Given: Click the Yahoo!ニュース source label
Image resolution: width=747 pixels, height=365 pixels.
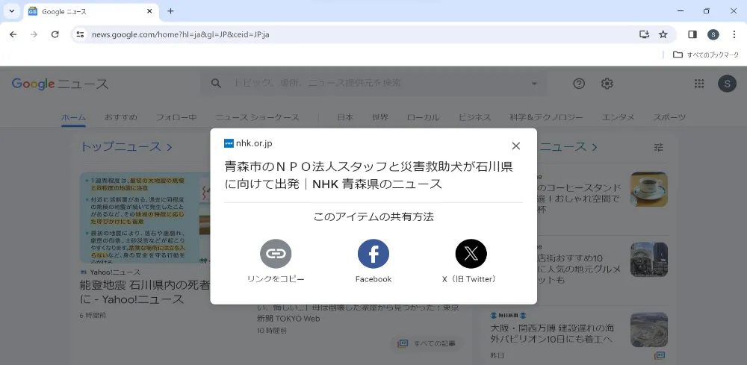Looking at the screenshot, I should pyautogui.click(x=110, y=272).
